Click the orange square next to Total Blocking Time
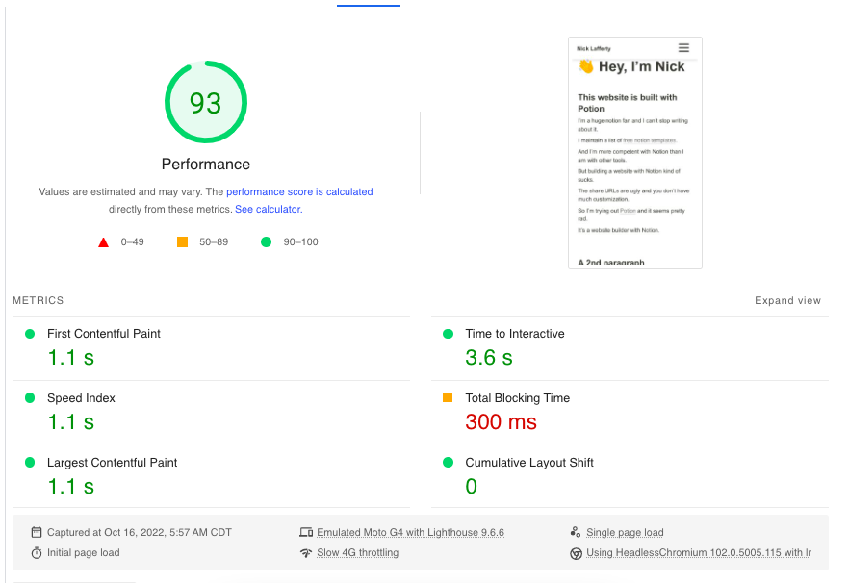Image resolution: width=849 pixels, height=583 pixels. tap(448, 398)
